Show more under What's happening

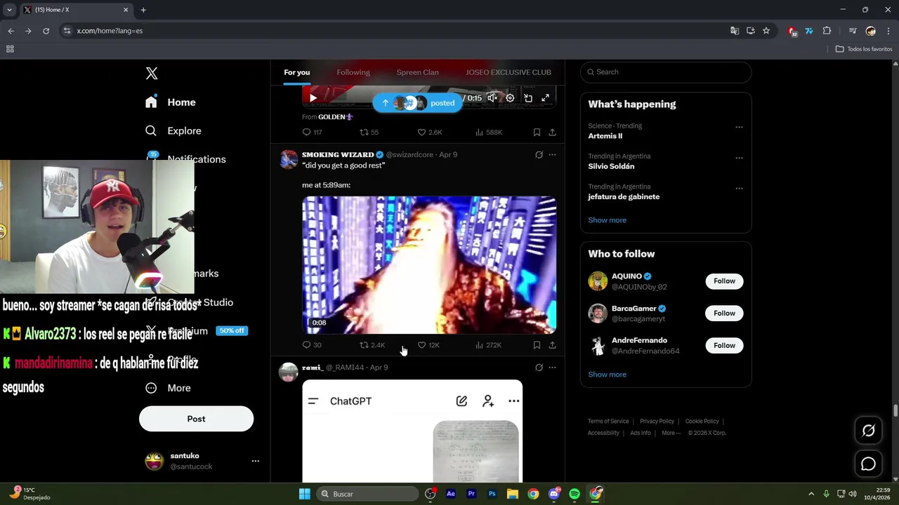point(607,220)
